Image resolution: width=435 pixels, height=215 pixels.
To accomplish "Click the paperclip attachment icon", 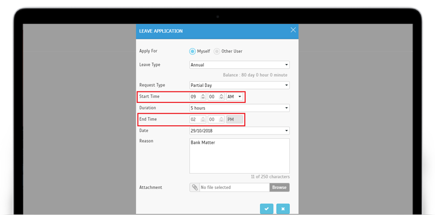I will coord(195,187).
